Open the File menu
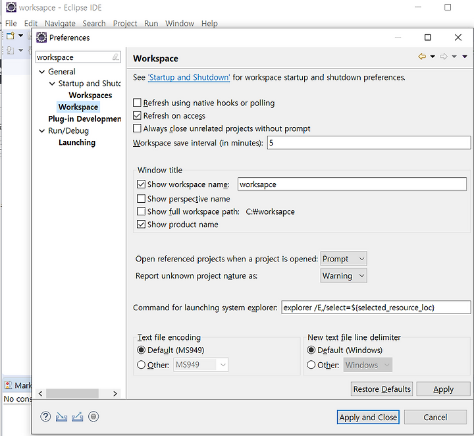Screen dimensions: 474x436 [x=11, y=23]
